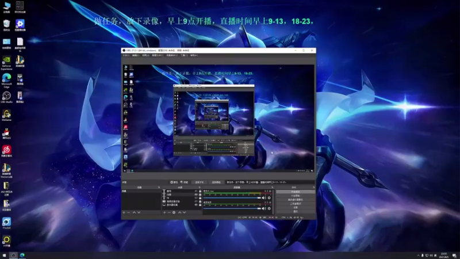
Task: Adjust the 桌面音频 desktop audio volume slider
Action: coord(232,208)
